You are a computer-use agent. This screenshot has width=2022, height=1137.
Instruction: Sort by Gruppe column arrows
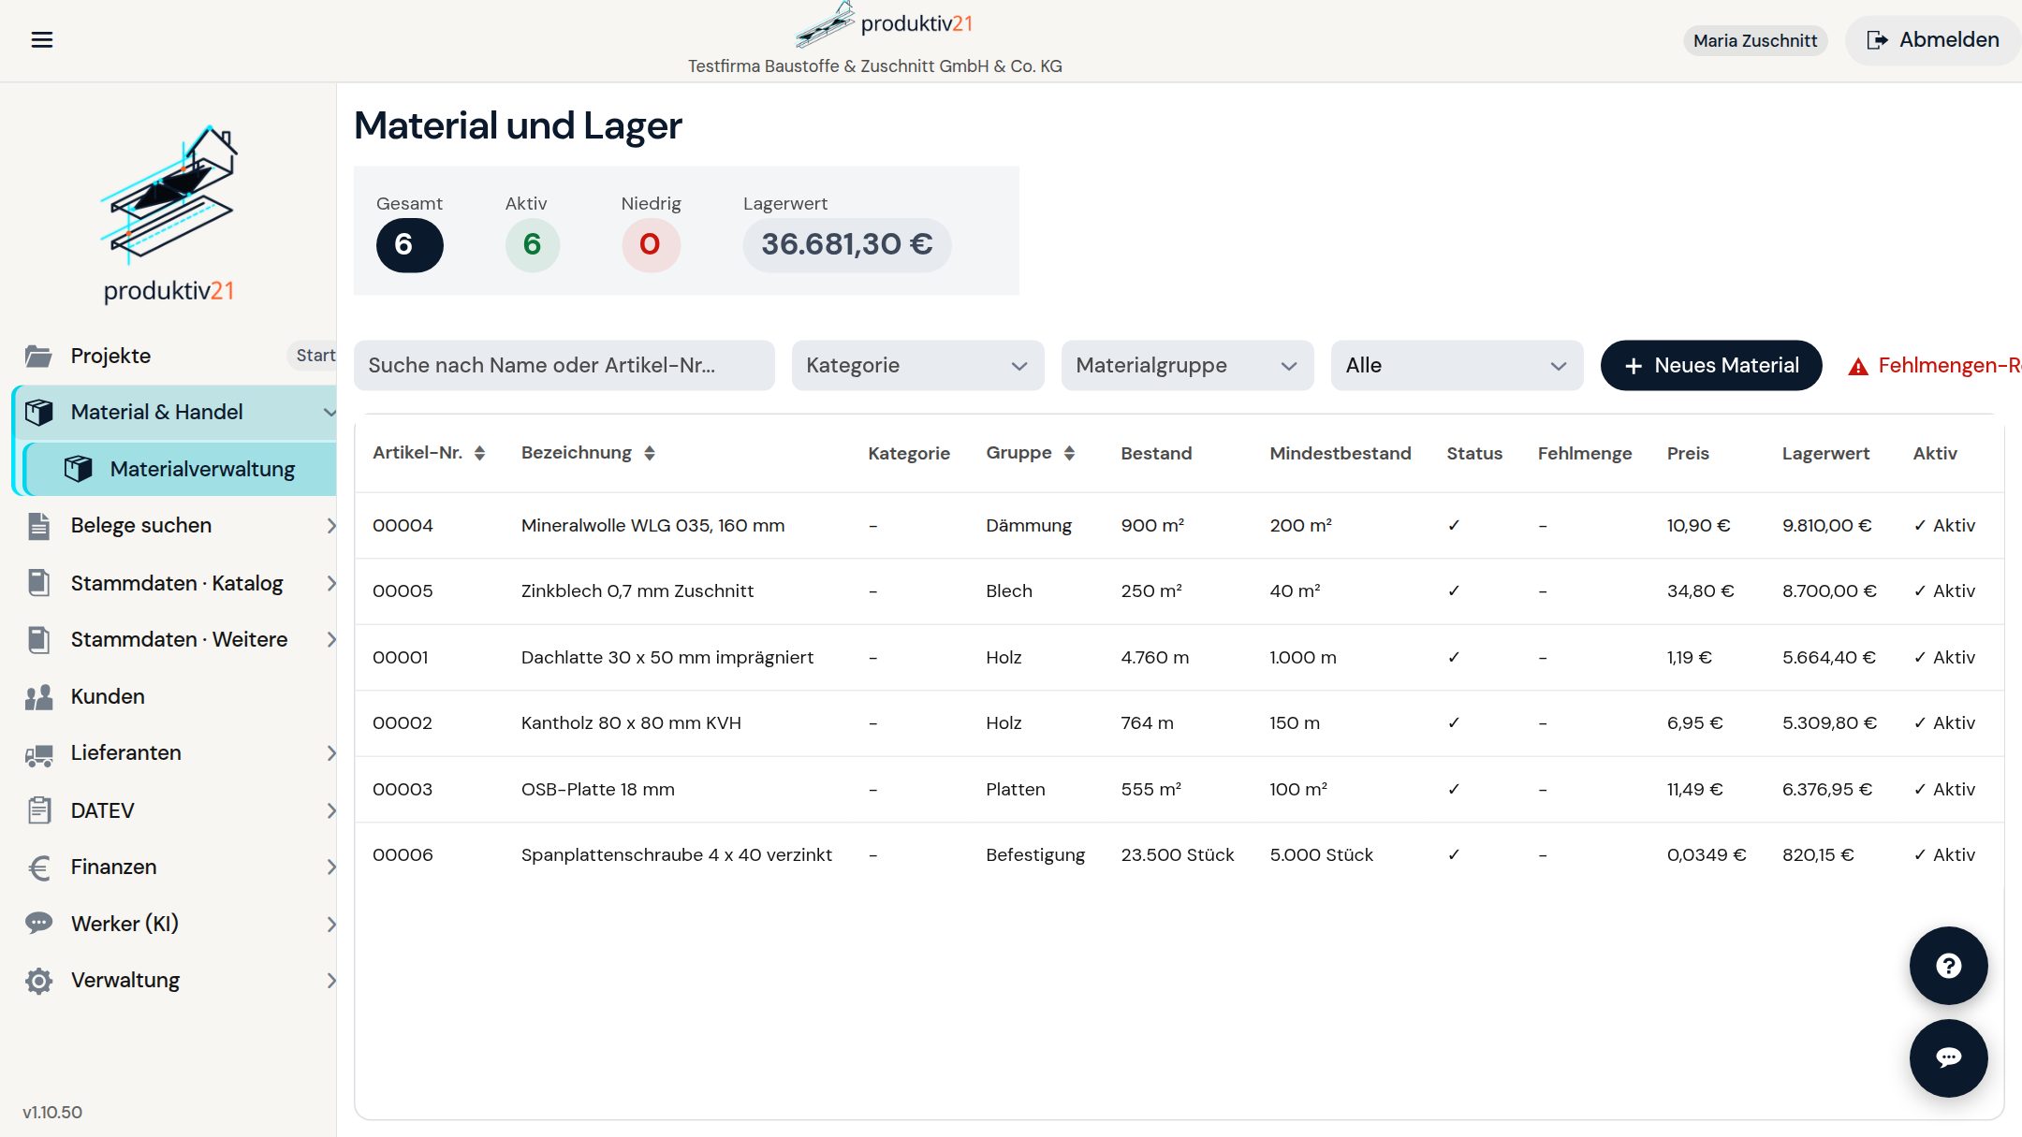point(1069,453)
